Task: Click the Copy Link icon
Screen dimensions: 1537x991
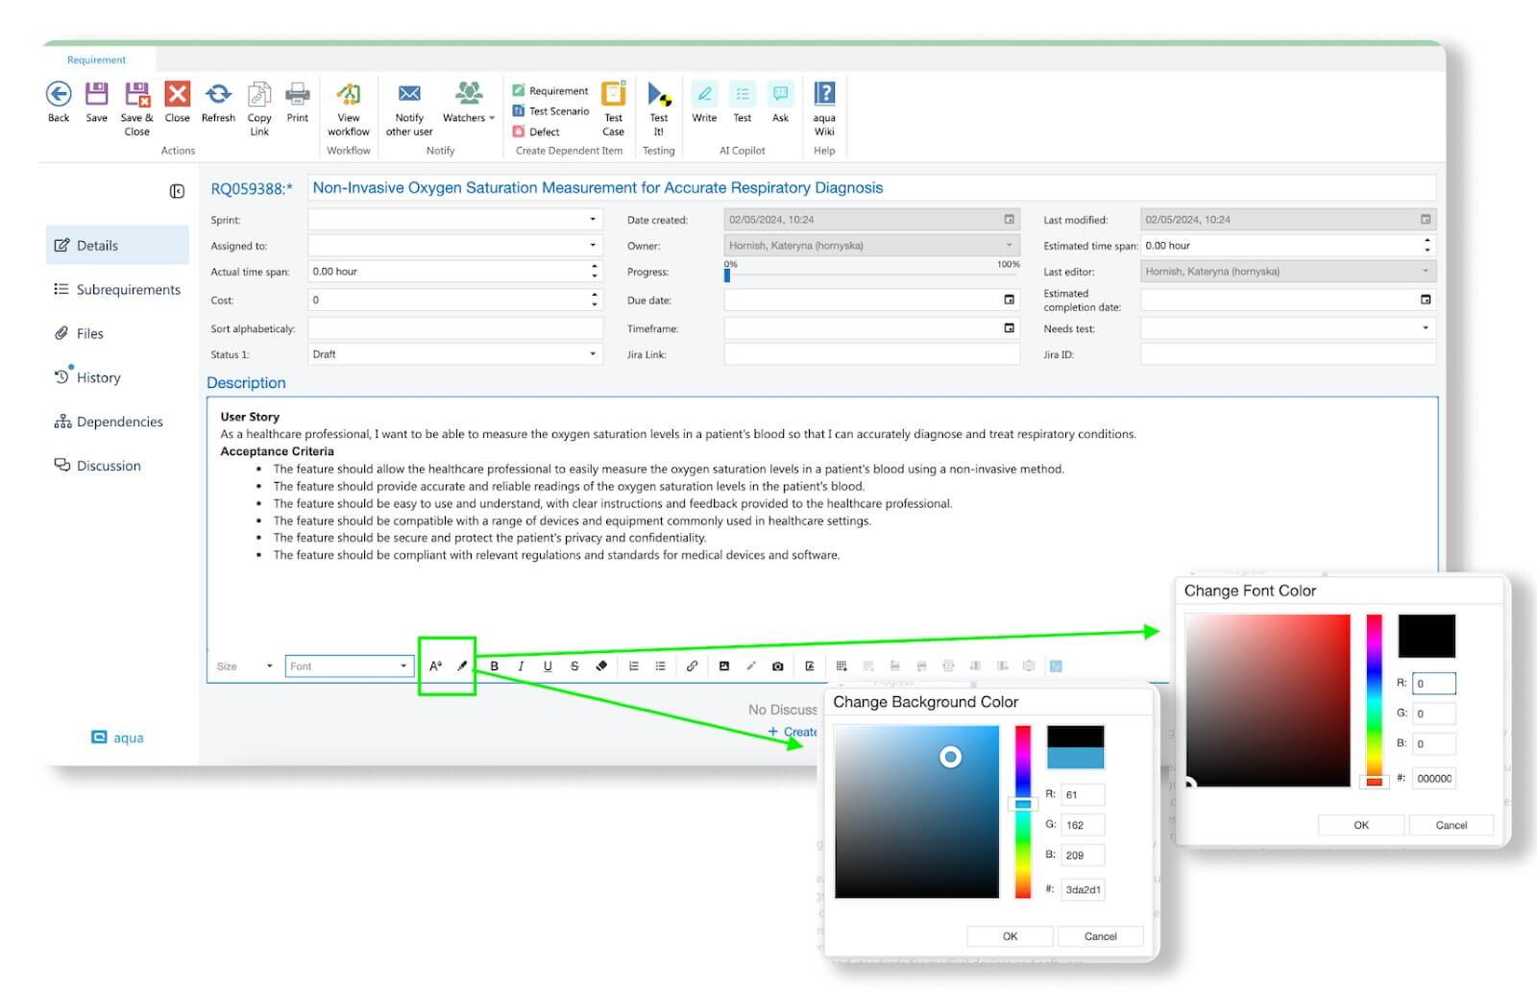Action: (x=259, y=94)
